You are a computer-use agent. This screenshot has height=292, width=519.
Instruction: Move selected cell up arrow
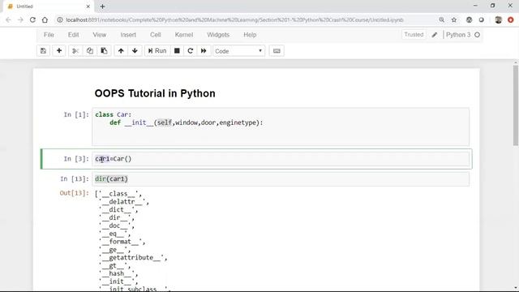pyautogui.click(x=121, y=51)
